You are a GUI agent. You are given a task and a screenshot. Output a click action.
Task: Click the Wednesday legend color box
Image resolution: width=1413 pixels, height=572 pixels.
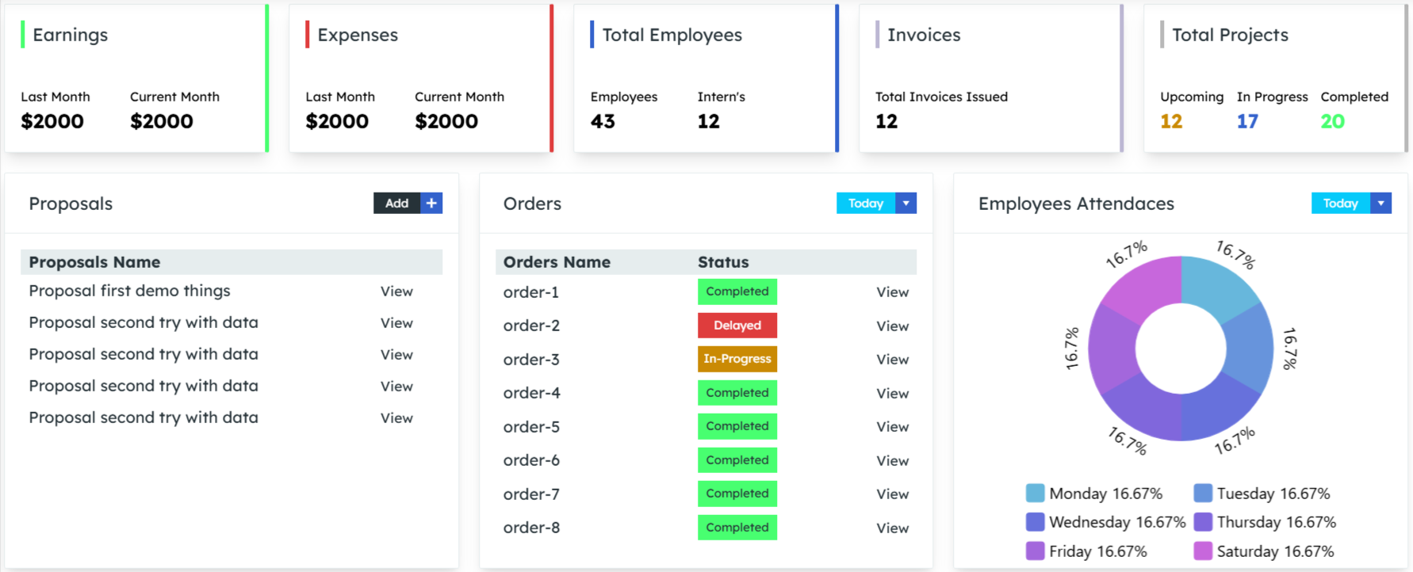(x=1035, y=522)
